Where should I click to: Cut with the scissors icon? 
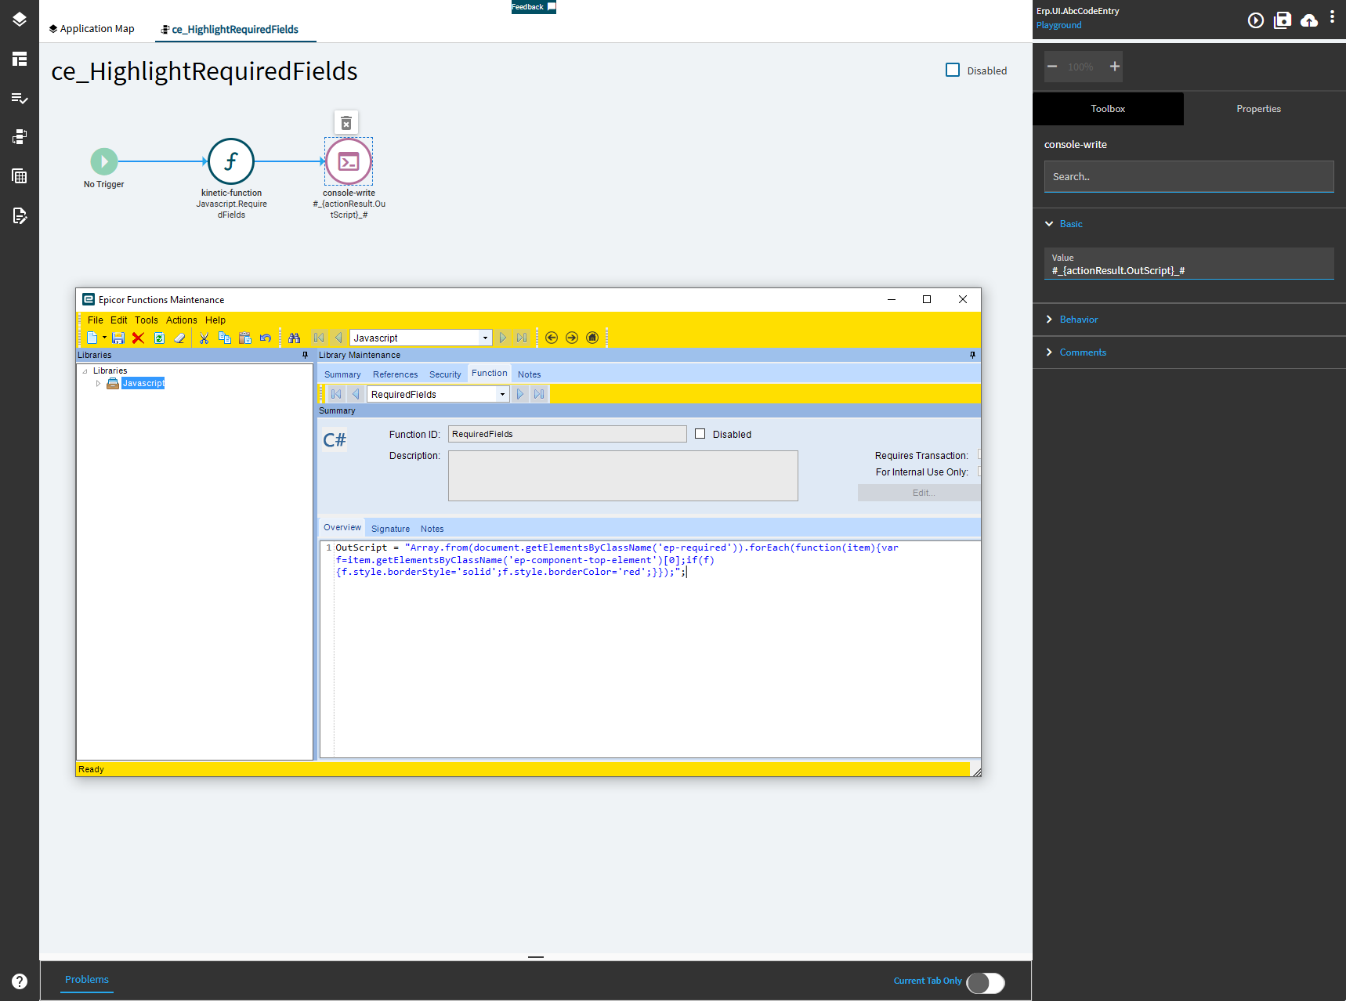pyautogui.click(x=204, y=338)
